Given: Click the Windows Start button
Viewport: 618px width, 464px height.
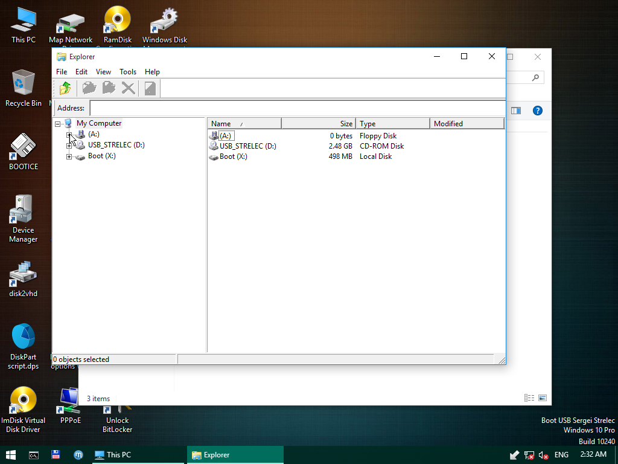Looking at the screenshot, I should 11,455.
